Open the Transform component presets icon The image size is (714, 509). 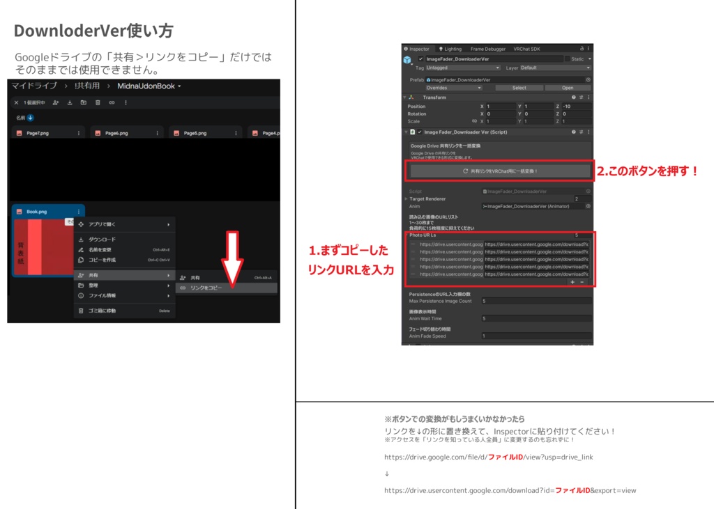click(x=581, y=97)
